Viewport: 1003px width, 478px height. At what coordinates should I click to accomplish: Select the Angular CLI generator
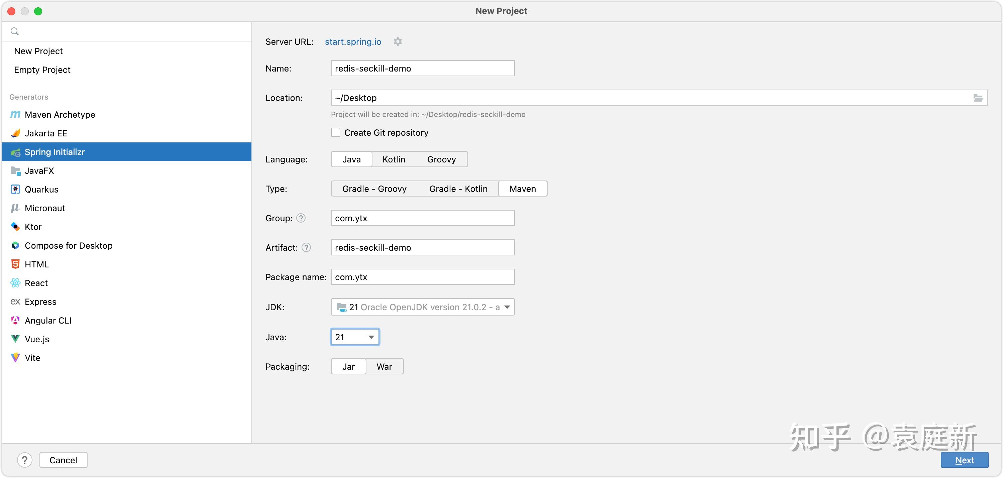48,320
